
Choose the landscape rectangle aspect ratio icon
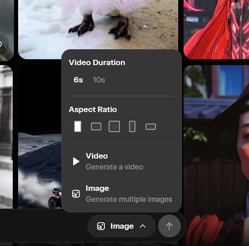96,127
